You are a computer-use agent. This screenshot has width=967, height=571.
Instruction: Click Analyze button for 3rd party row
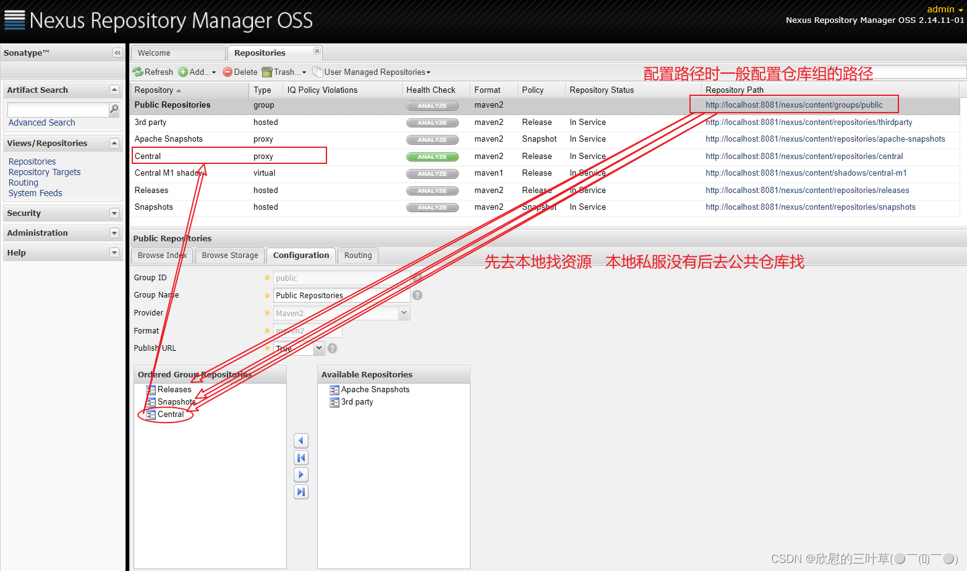432,122
